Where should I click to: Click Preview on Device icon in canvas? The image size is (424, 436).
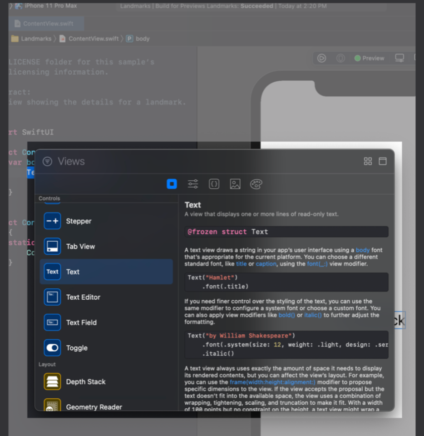(340, 58)
